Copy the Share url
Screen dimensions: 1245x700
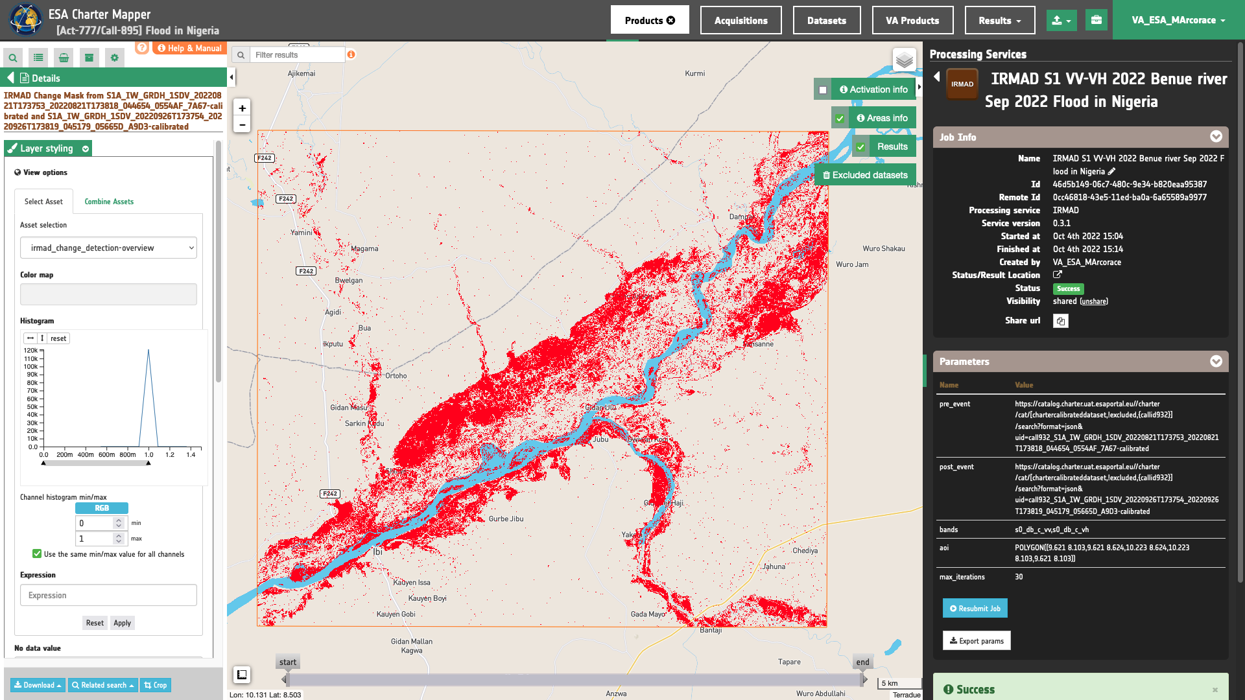coord(1061,321)
